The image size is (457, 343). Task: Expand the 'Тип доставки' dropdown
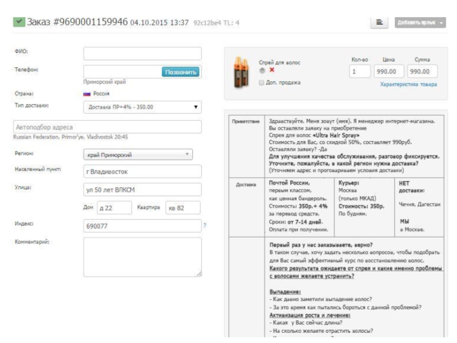(x=142, y=107)
